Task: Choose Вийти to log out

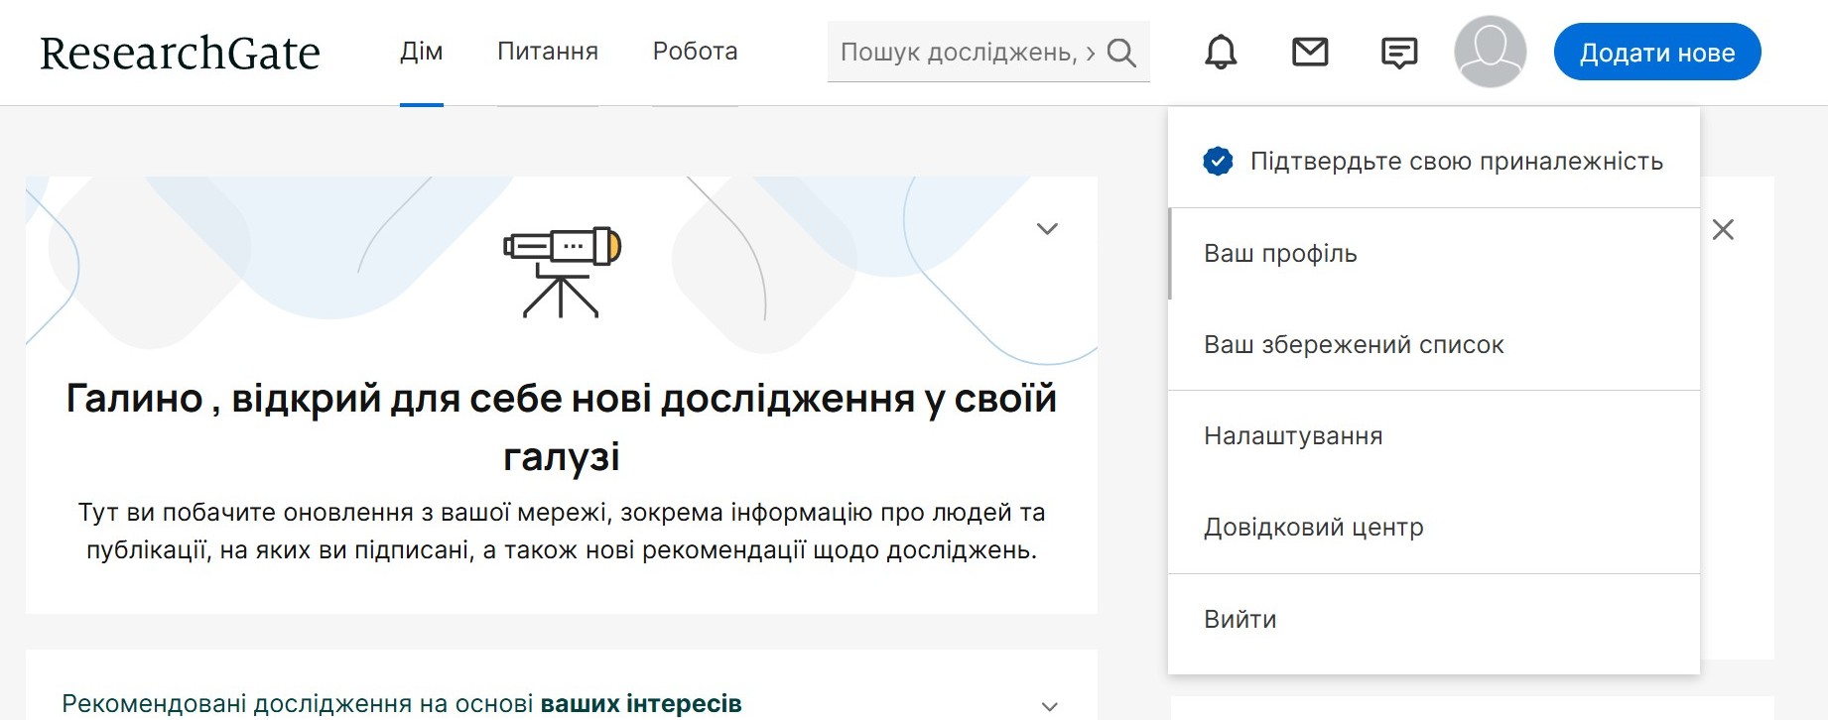Action: (1240, 620)
